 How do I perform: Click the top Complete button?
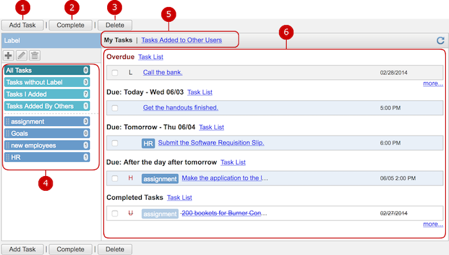coord(71,25)
